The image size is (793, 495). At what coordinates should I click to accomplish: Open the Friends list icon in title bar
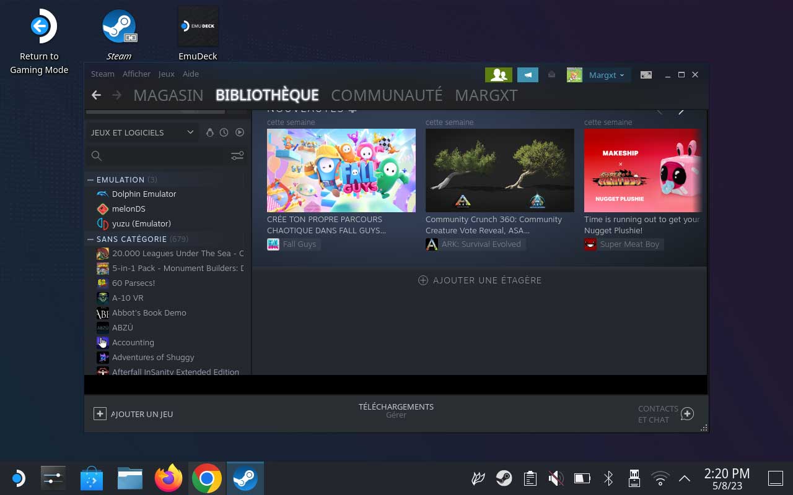click(499, 75)
